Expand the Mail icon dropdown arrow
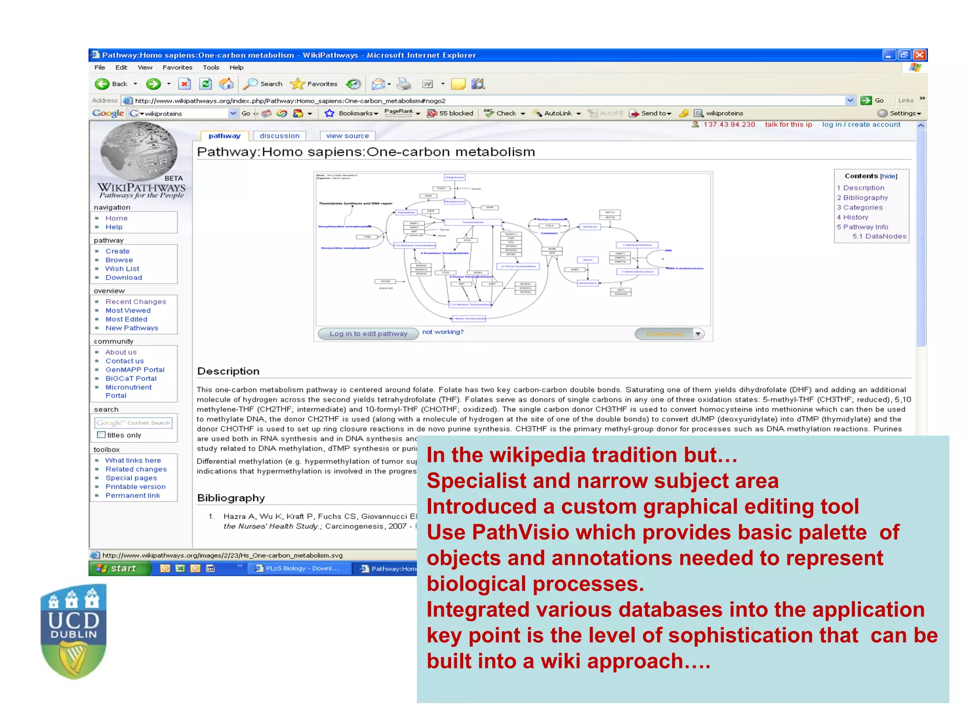 point(389,84)
